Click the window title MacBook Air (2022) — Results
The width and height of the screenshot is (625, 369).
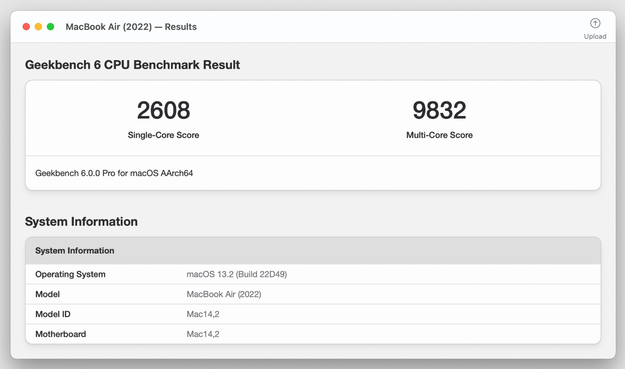pos(131,27)
